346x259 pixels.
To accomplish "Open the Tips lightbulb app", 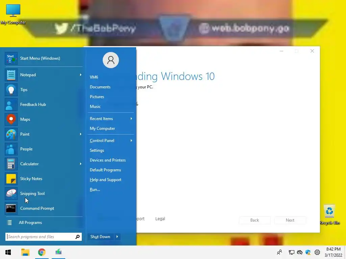I will pos(11,90).
